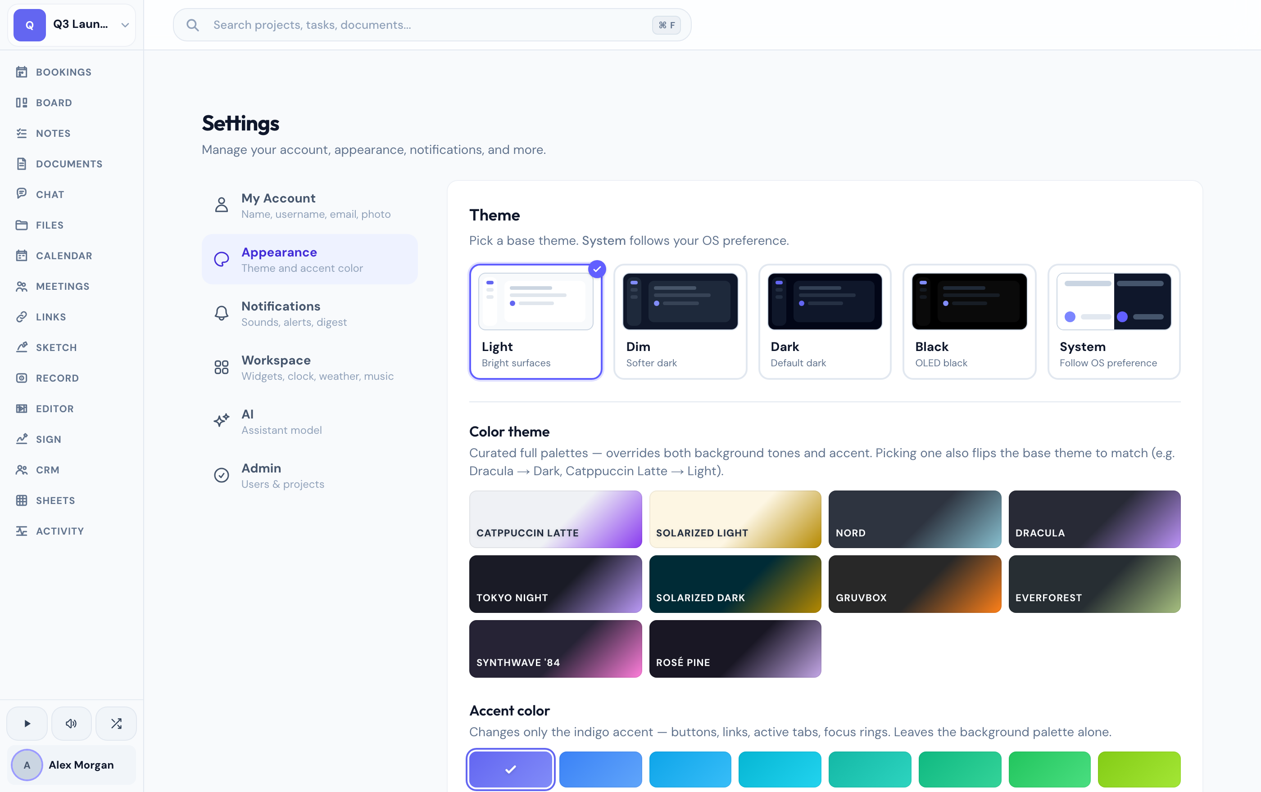The image size is (1261, 792).
Task: Choose the Tokyo Night palette
Action: pos(555,584)
